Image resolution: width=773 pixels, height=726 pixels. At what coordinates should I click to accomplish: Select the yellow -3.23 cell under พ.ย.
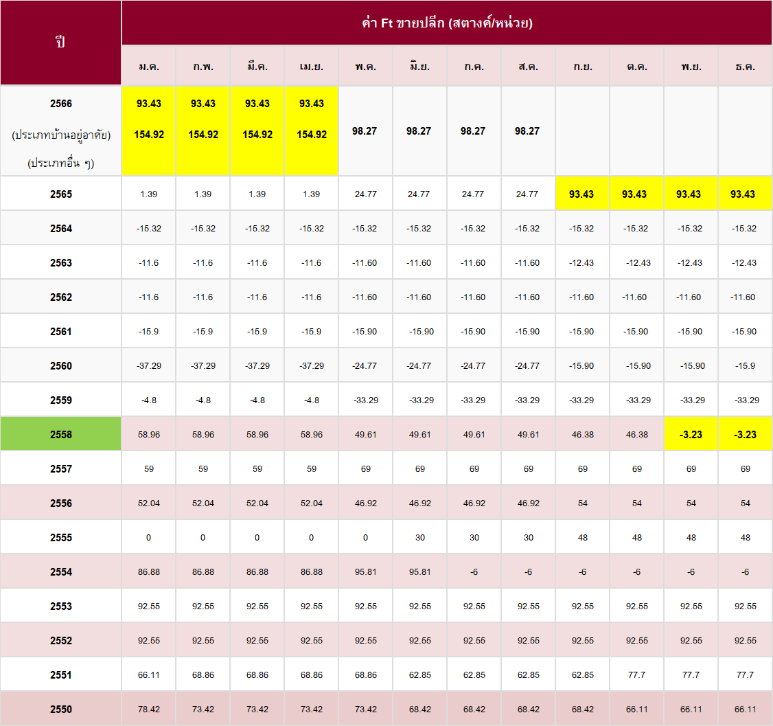pos(691,434)
